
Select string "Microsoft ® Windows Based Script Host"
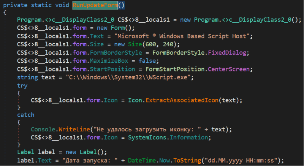click(x=182, y=36)
